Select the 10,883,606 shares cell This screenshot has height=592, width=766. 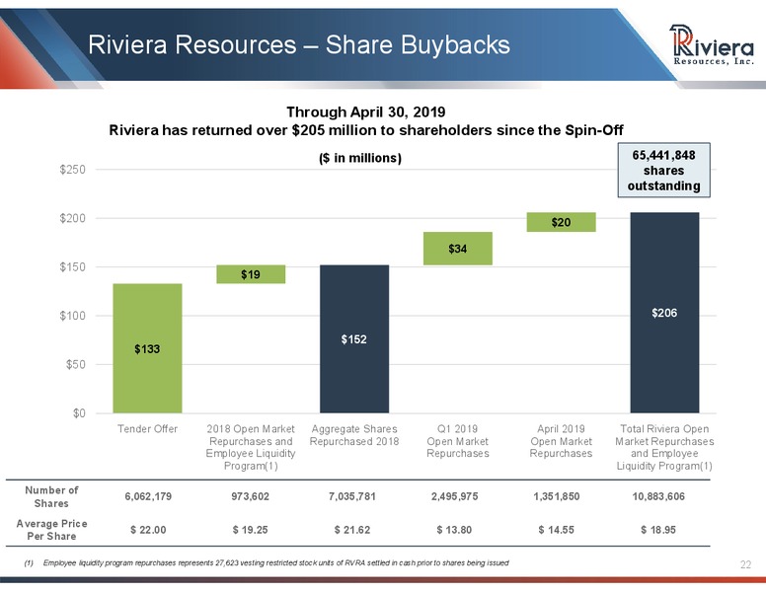pyautogui.click(x=658, y=496)
